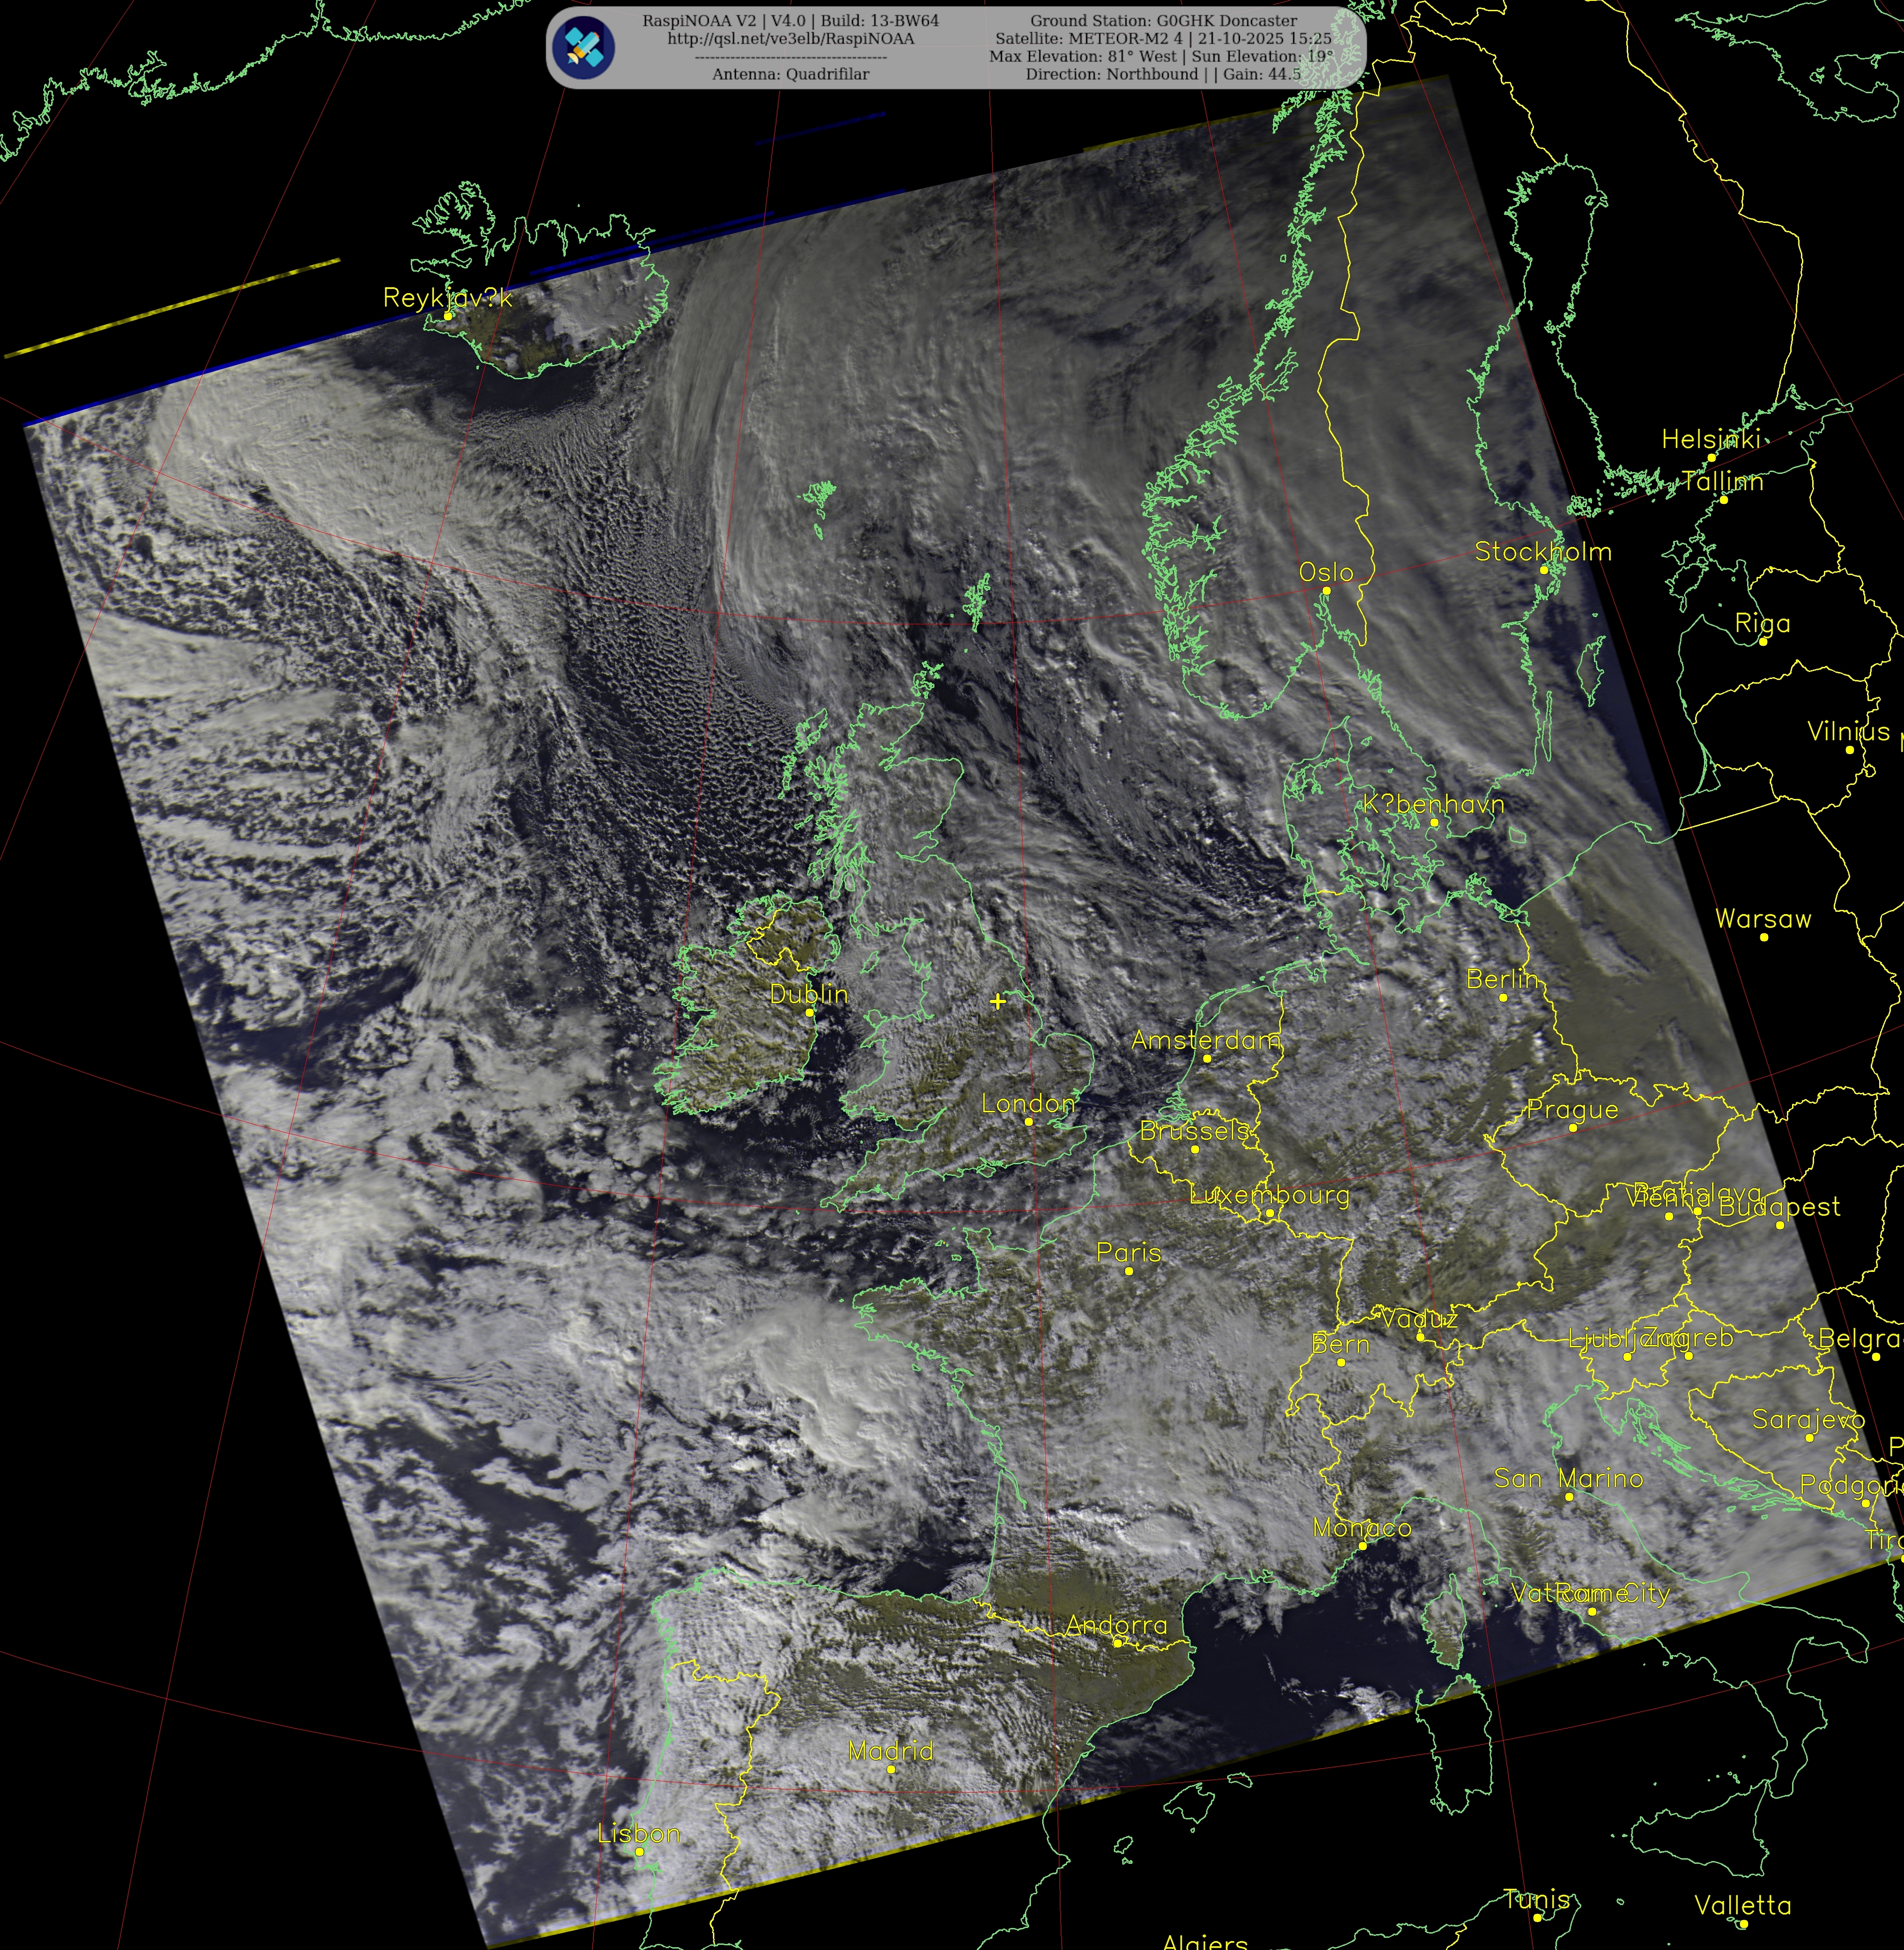Click the Reykjavik city marker dot
The height and width of the screenshot is (1950, 1904).
[448, 316]
